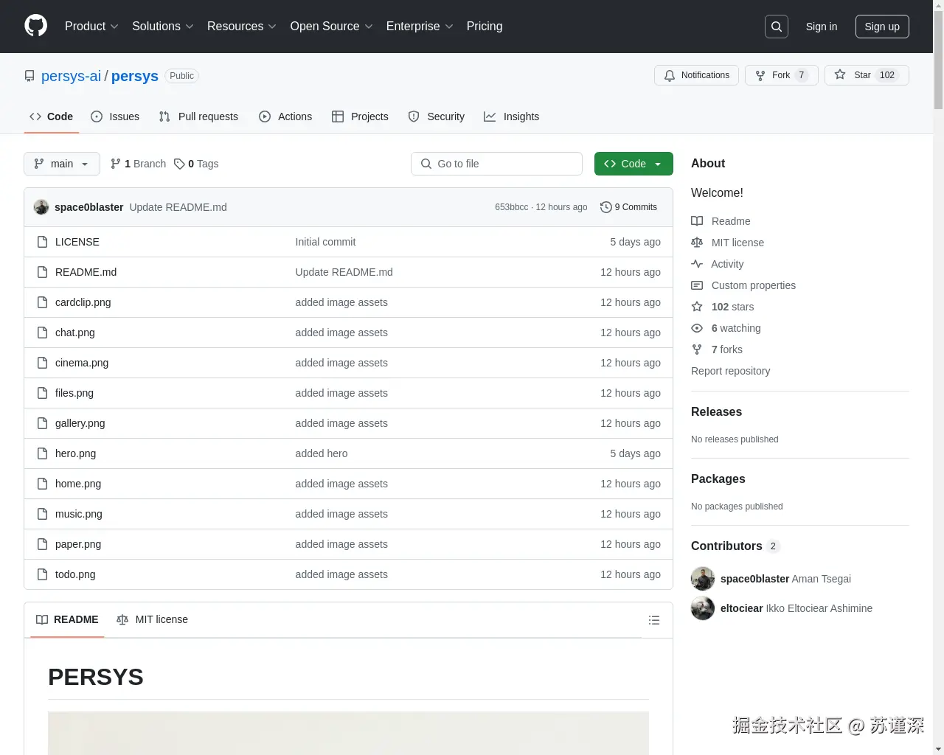The height and width of the screenshot is (755, 944).
Task: Open the files.png file
Action: tap(74, 393)
